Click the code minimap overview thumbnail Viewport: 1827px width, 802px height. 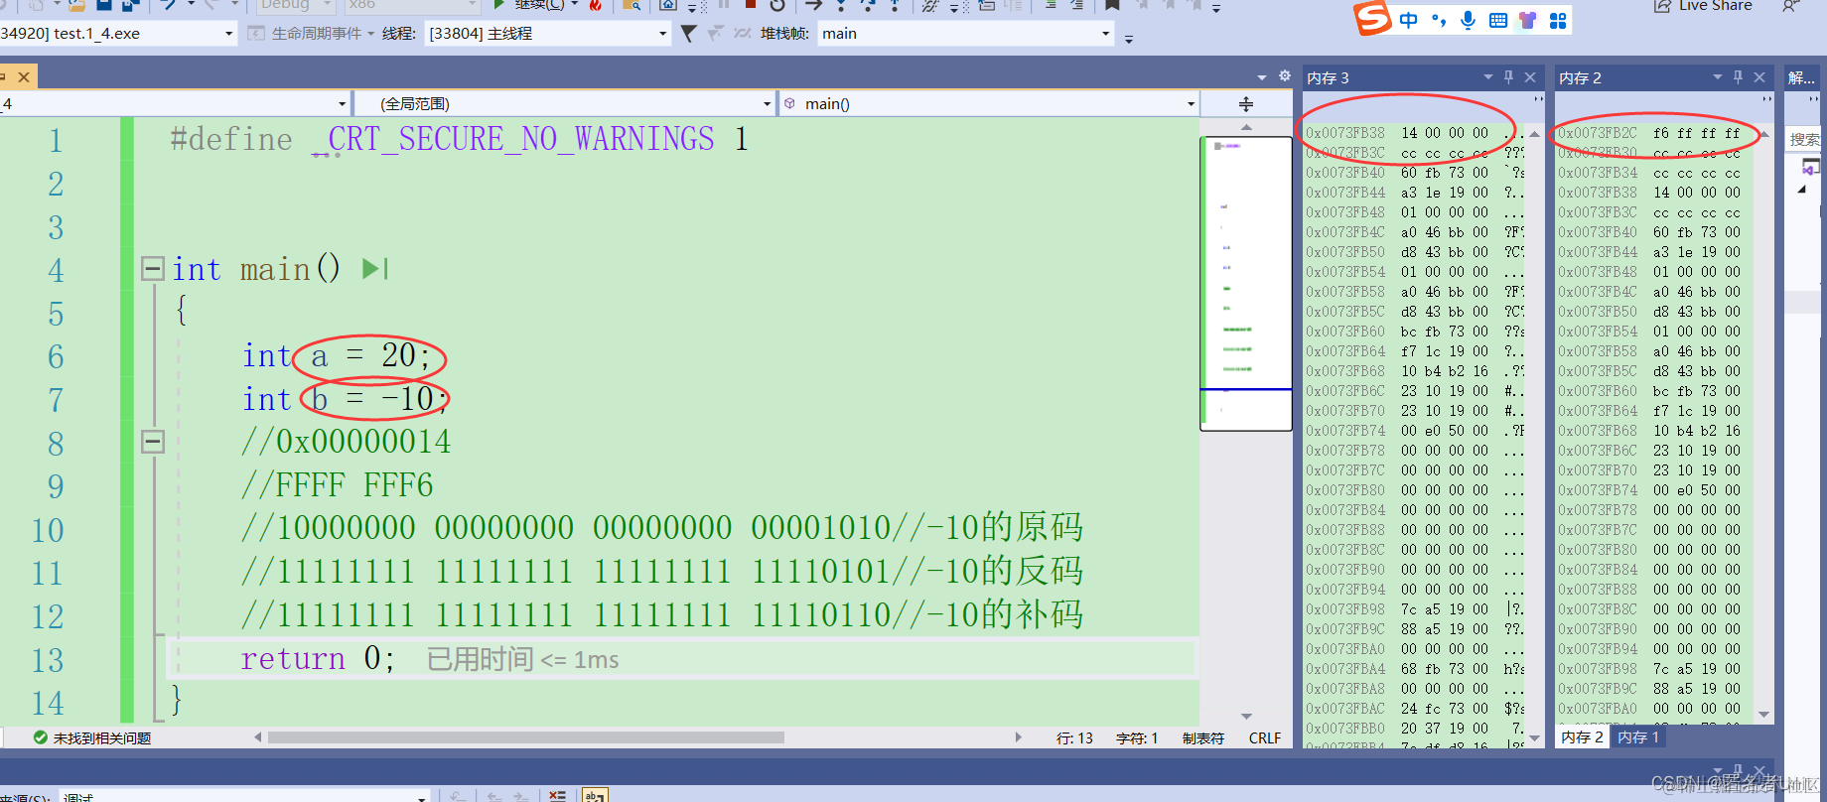(1246, 283)
